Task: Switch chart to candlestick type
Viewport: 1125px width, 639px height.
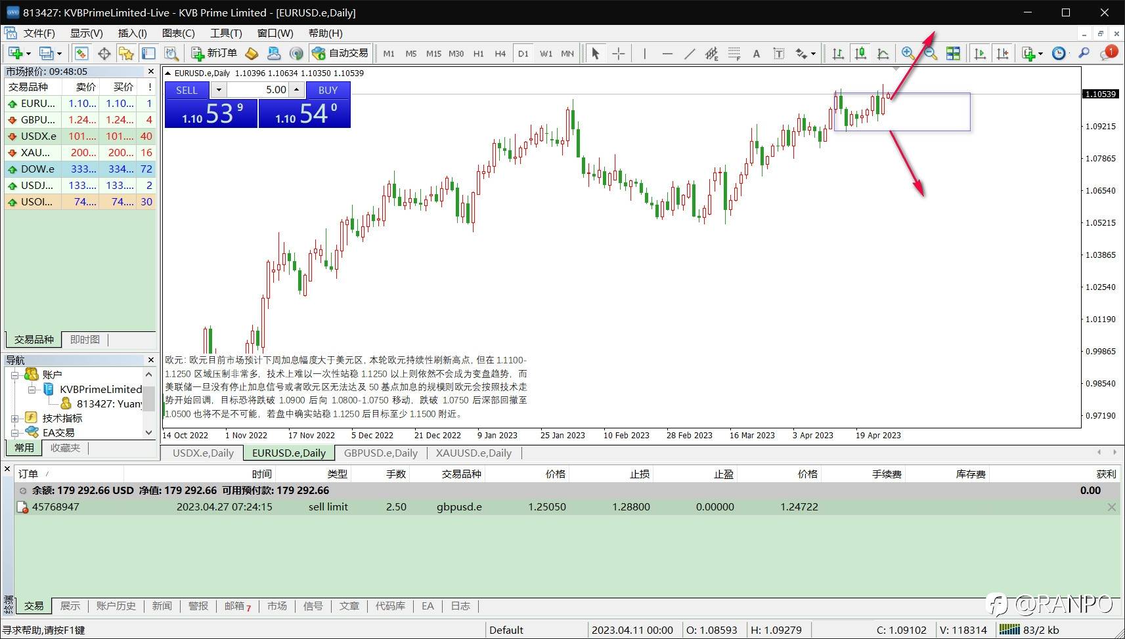Action: 860,53
